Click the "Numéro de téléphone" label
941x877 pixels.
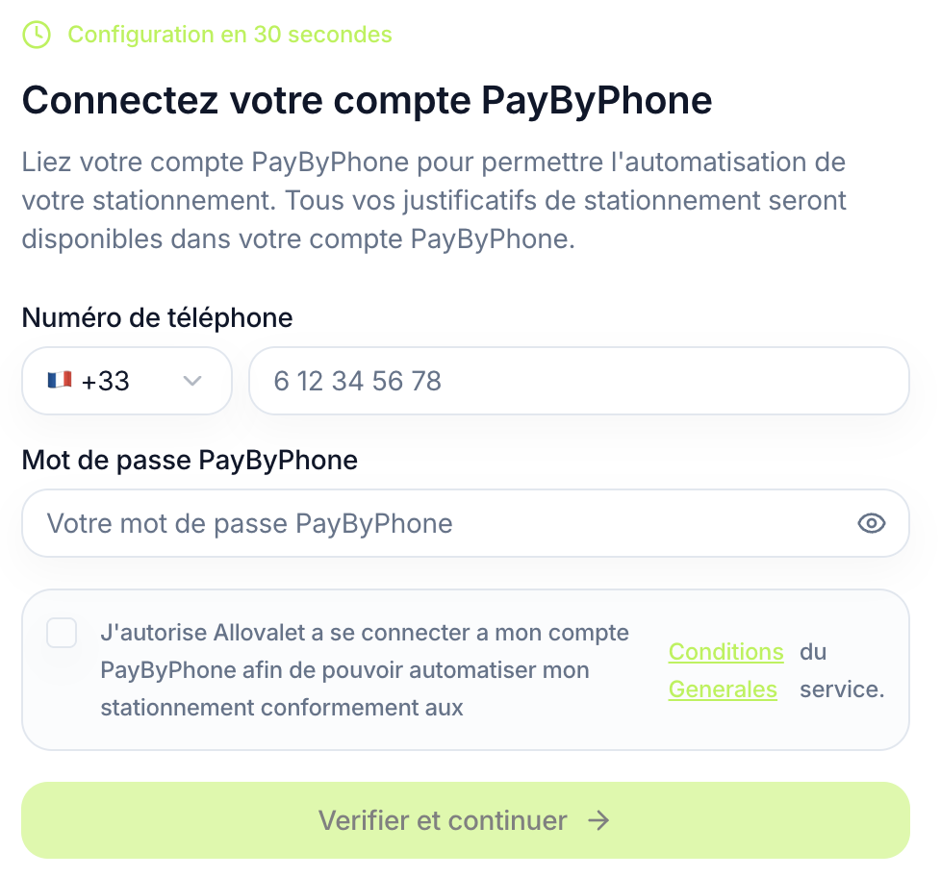tap(157, 317)
